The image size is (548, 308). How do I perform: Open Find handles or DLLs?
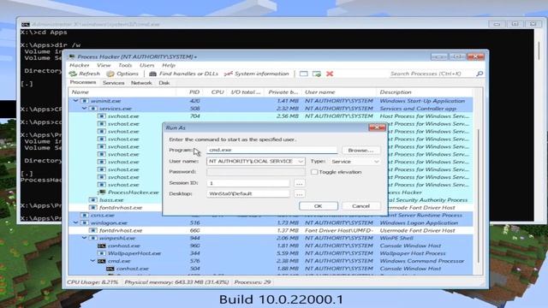pyautogui.click(x=183, y=74)
